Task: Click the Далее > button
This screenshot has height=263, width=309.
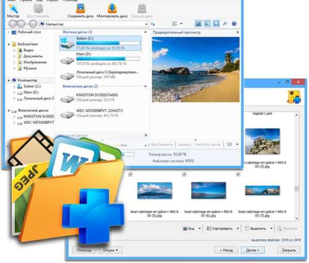Action: click(253, 250)
